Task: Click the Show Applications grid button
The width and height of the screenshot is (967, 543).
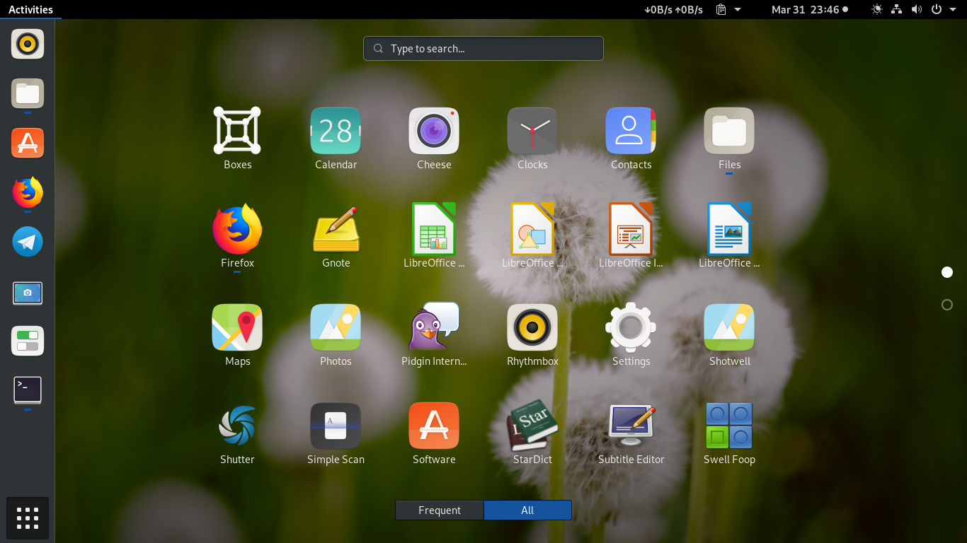Action: point(28,518)
